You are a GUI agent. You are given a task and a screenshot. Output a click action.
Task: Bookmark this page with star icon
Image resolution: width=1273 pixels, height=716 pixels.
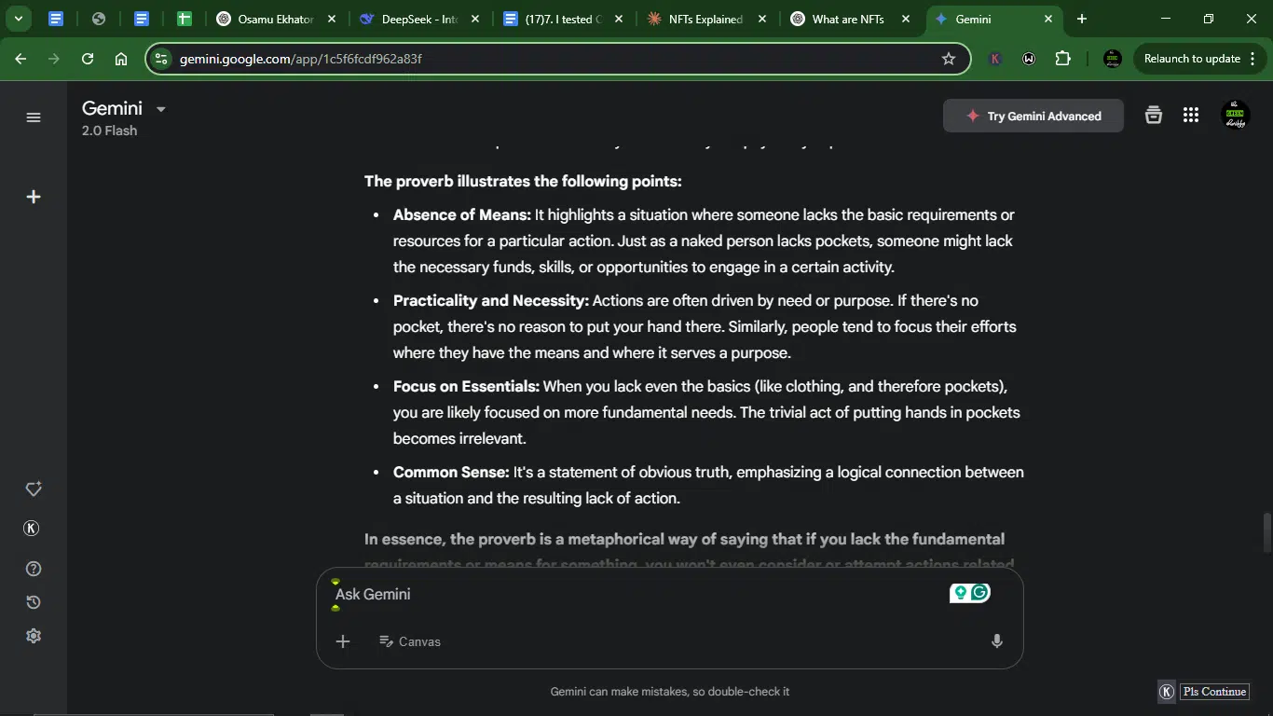[x=949, y=59]
